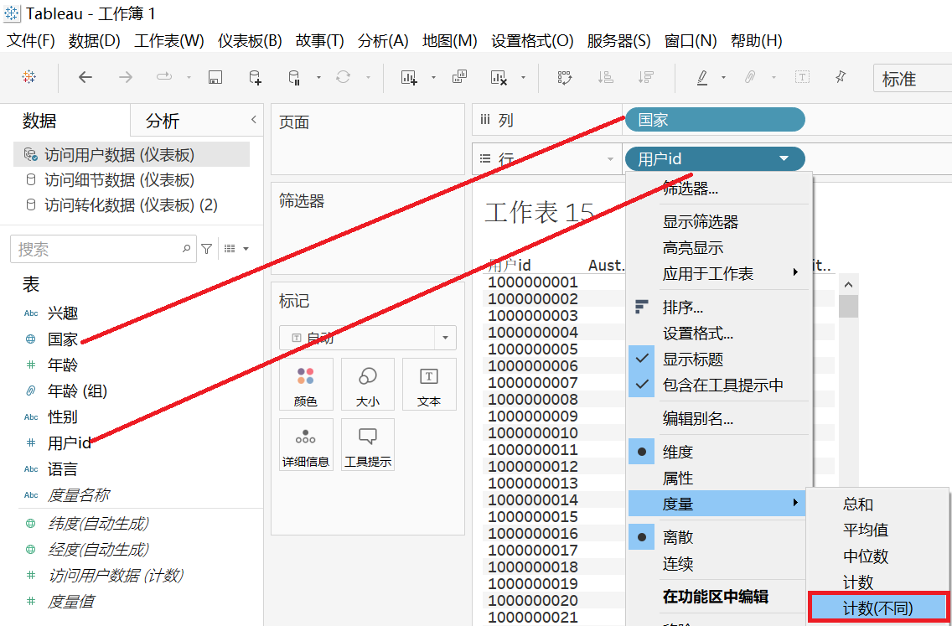Click into the 搜索 field box
The height and width of the screenshot is (626, 952).
[103, 249]
